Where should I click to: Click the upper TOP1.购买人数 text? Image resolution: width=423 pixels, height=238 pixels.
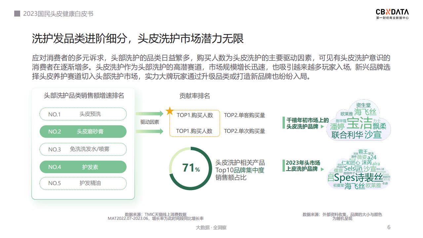(195, 115)
